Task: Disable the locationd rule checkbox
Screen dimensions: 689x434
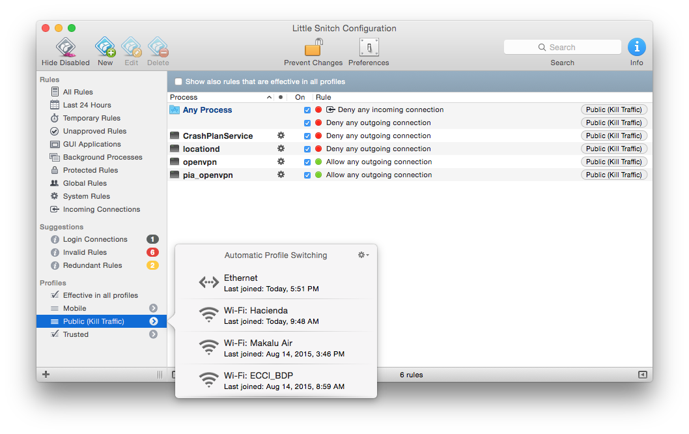Action: [x=307, y=149]
